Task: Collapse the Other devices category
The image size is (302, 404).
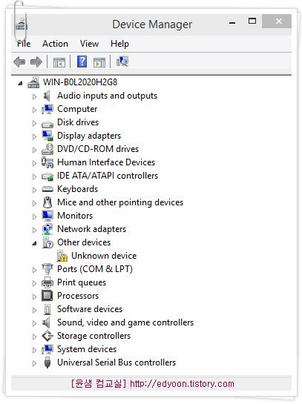Action: (x=34, y=243)
